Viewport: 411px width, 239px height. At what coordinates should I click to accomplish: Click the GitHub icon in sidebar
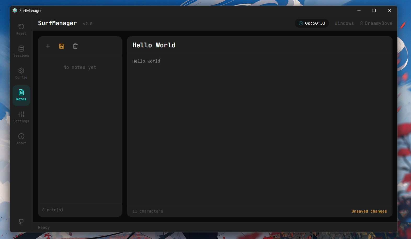click(21, 222)
